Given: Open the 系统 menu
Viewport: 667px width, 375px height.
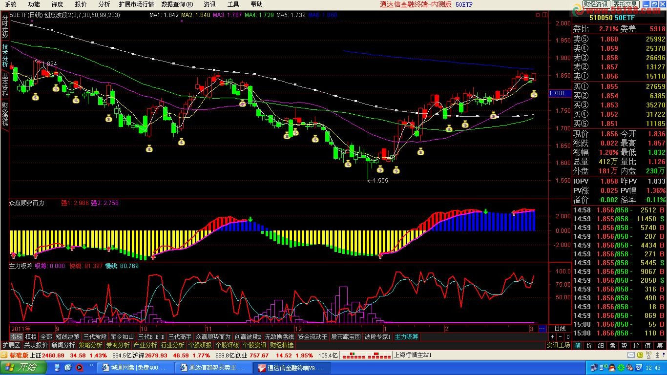Looking at the screenshot, I should coord(11,4).
